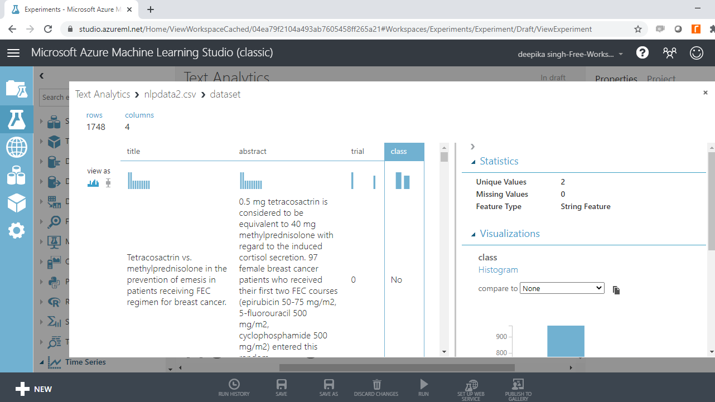The image size is (715, 402).
Task: Collapse the side panel using the chevron
Action: click(472, 147)
